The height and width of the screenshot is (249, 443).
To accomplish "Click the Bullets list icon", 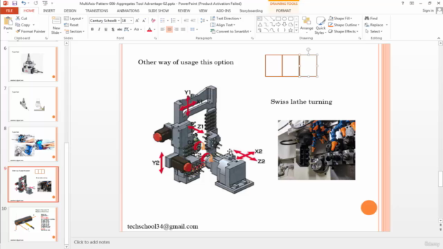I will pyautogui.click(x=163, y=21).
